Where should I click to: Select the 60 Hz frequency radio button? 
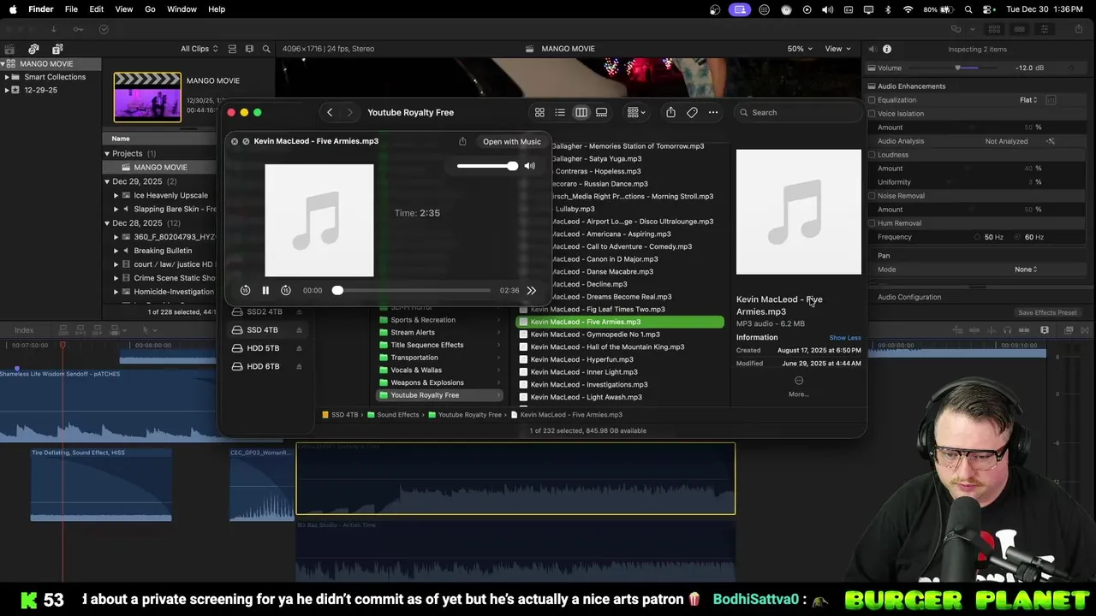(1018, 237)
